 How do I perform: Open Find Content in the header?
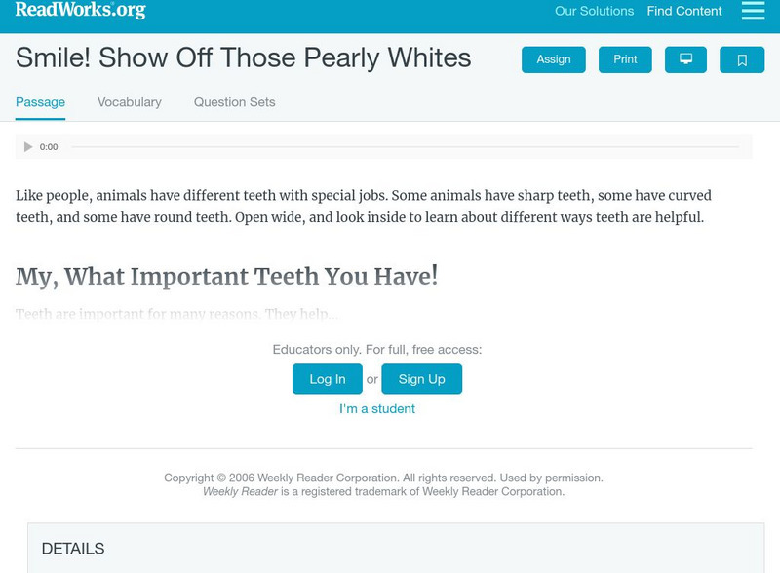(x=684, y=12)
